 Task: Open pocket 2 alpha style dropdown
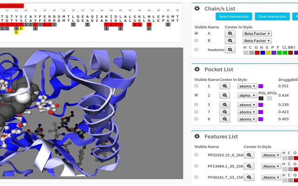[x=247, y=95]
